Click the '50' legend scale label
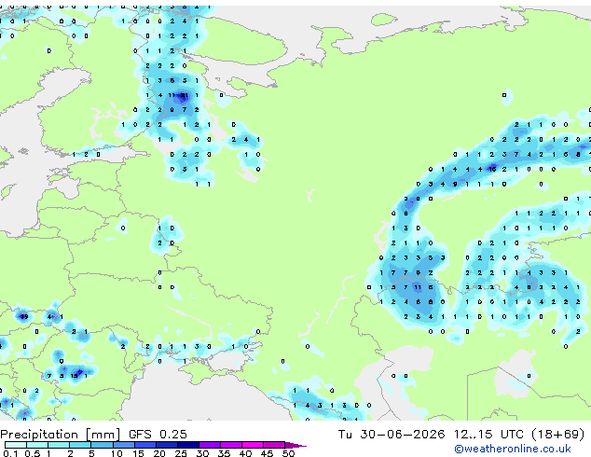Viewport: 591px width, 457px height. coord(288,453)
